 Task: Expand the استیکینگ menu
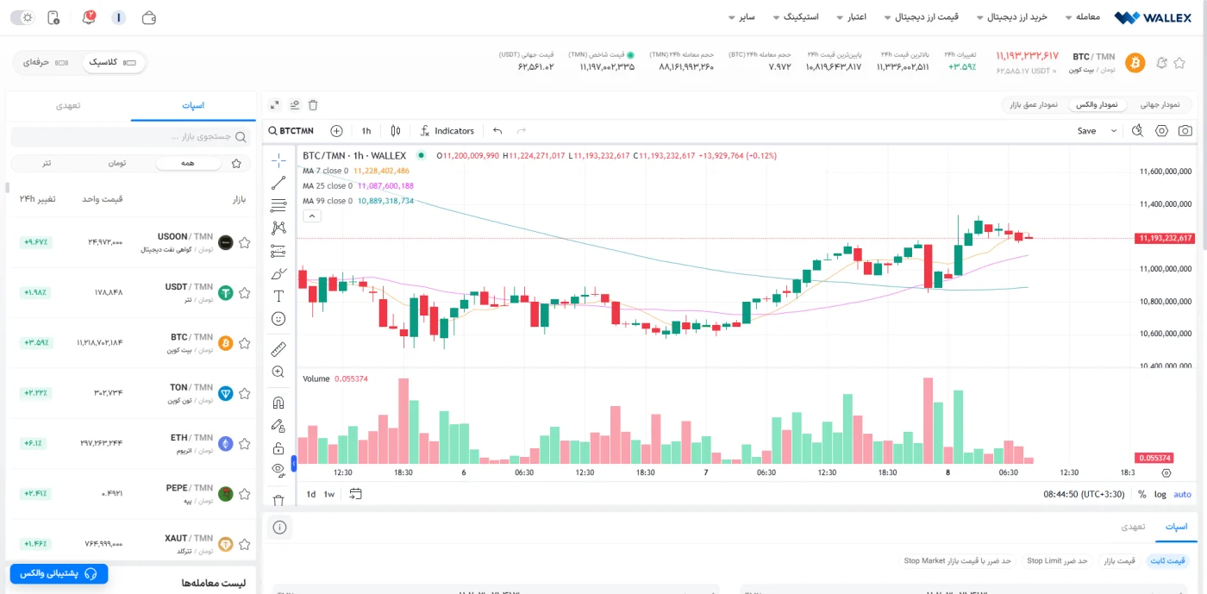coord(796,17)
